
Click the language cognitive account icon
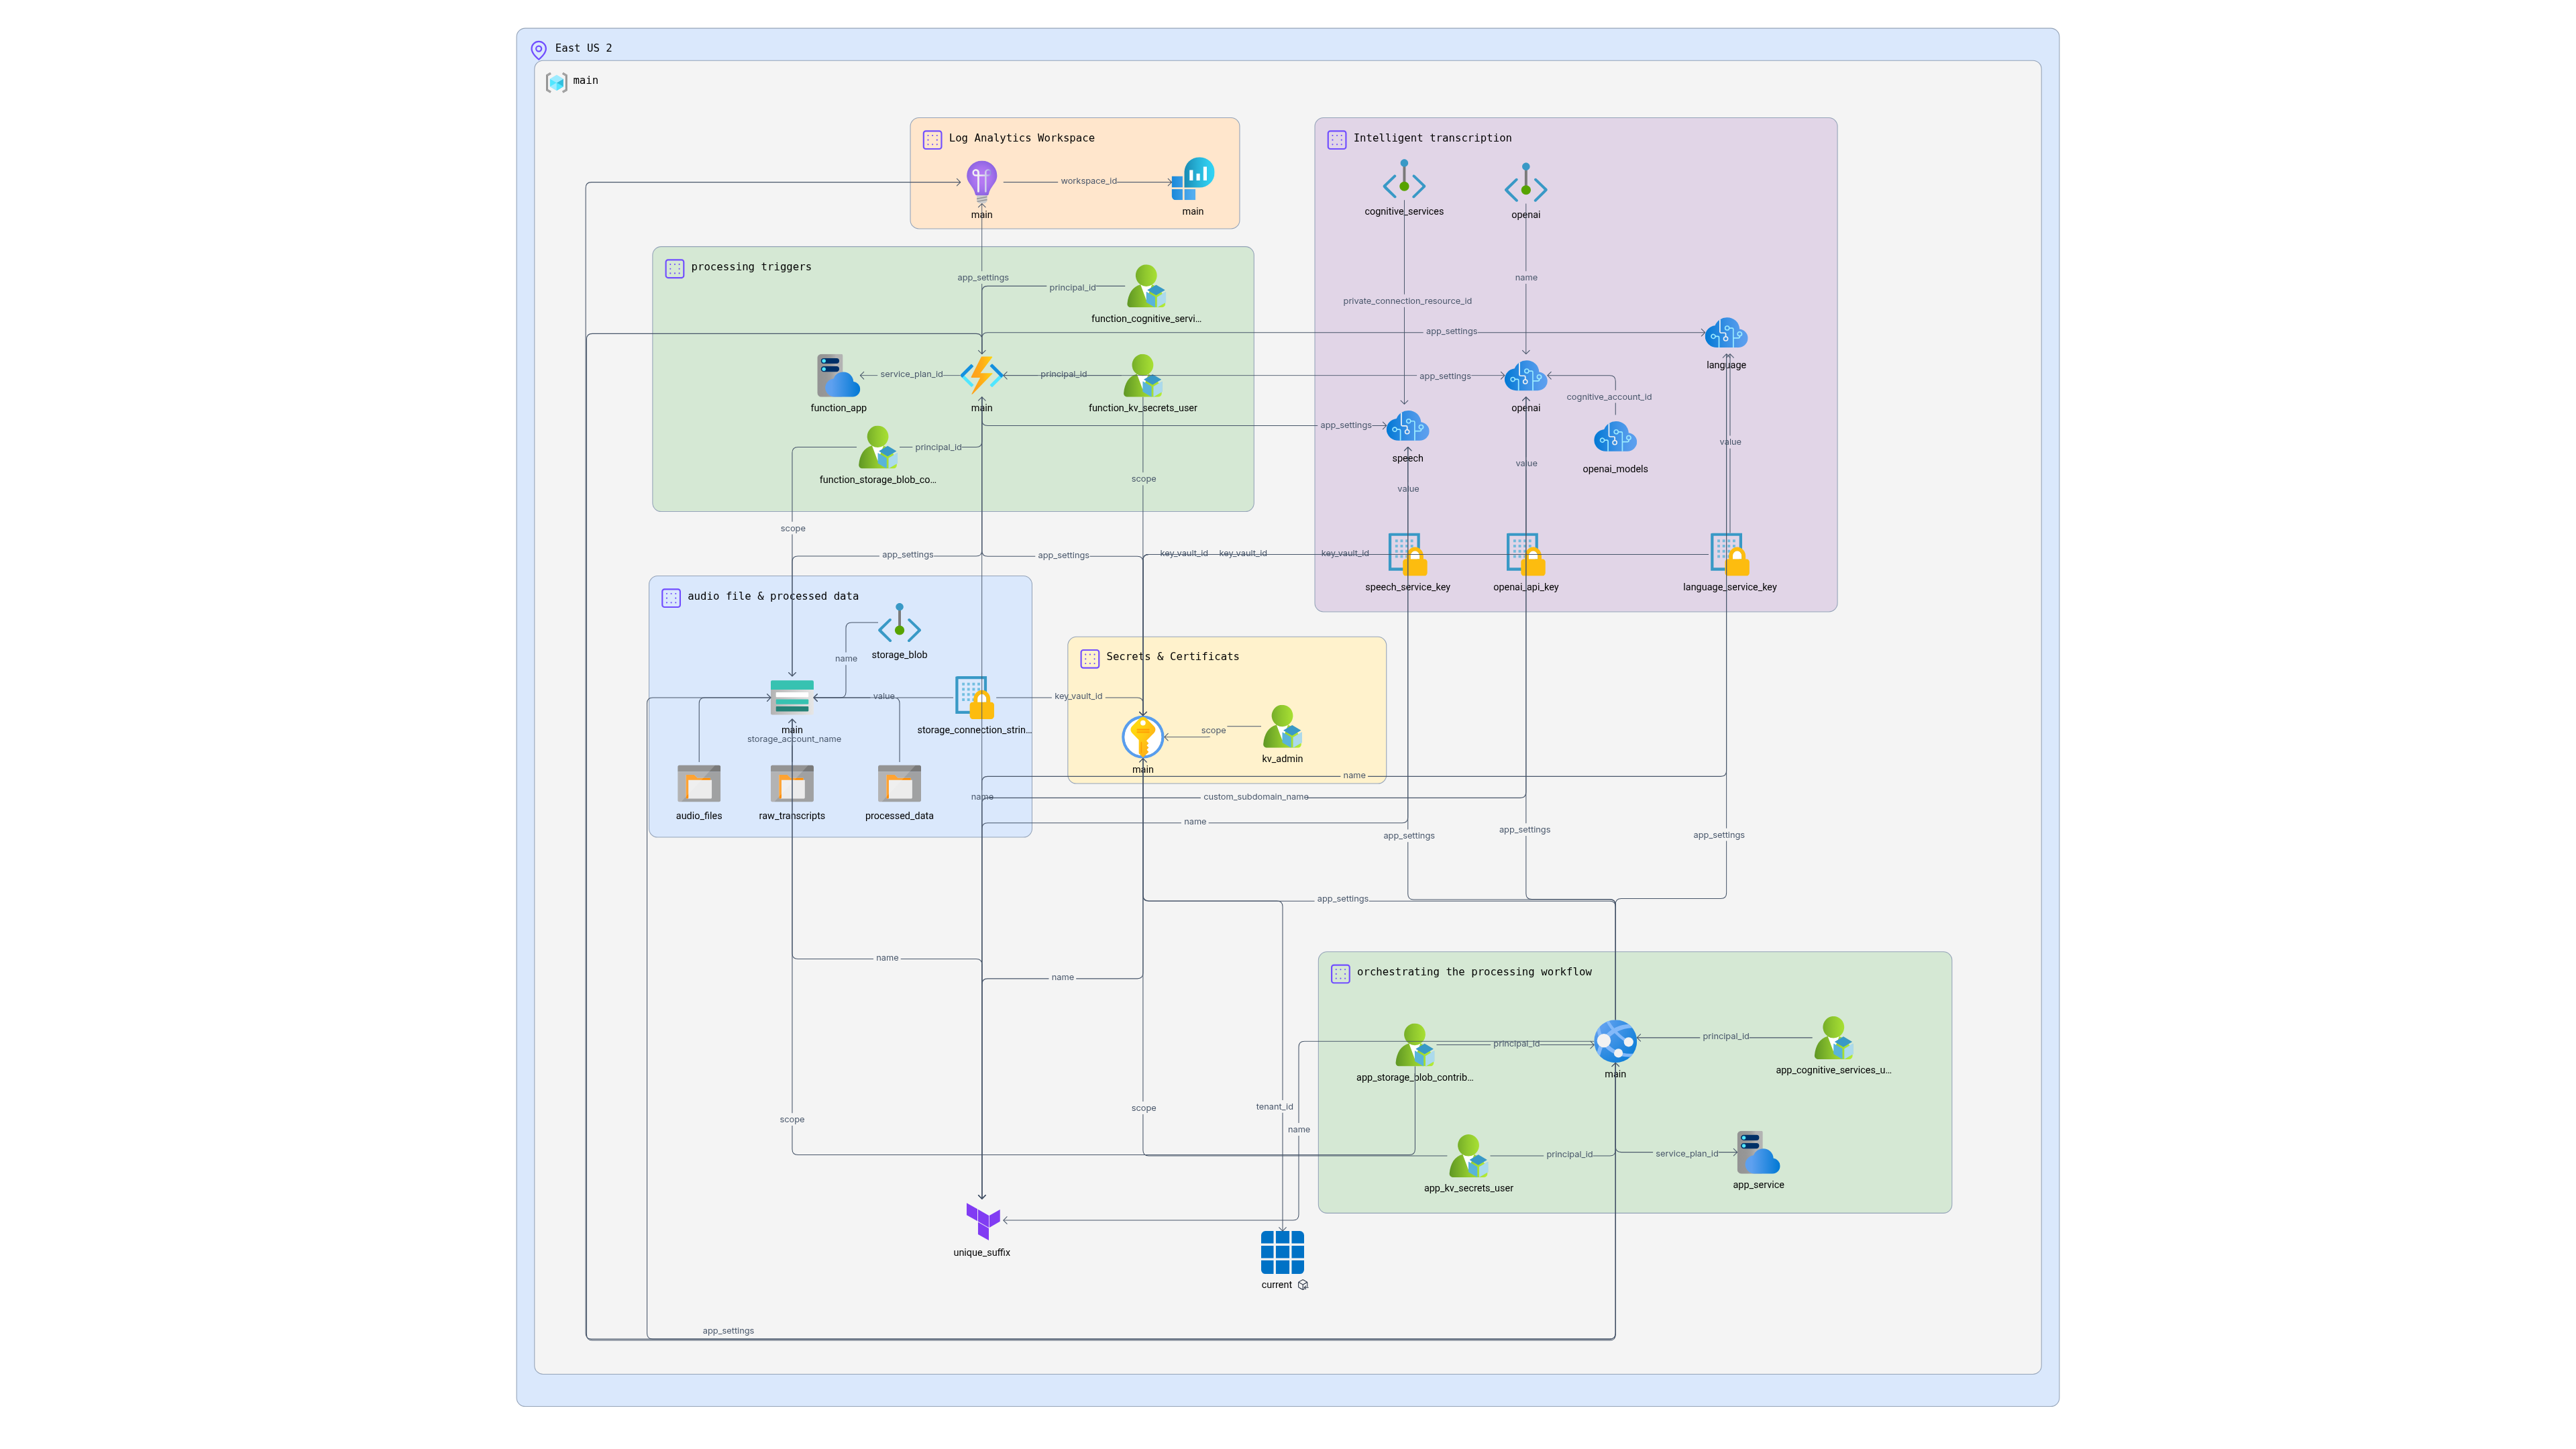pos(1726,333)
